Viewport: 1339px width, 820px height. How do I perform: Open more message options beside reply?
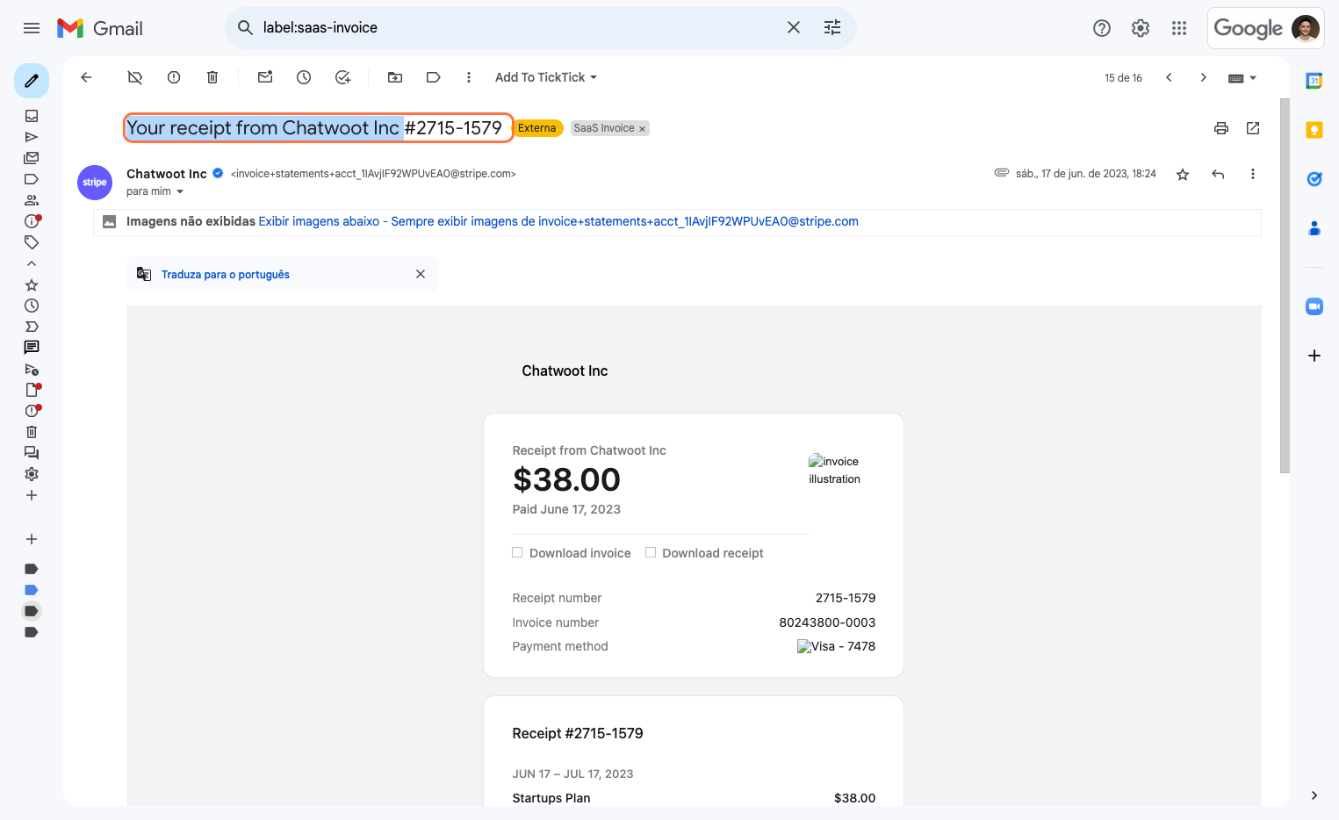pos(1253,174)
